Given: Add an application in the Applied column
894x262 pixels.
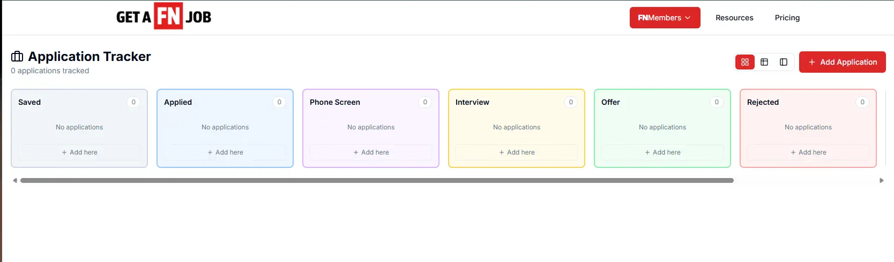Looking at the screenshot, I should 225,152.
